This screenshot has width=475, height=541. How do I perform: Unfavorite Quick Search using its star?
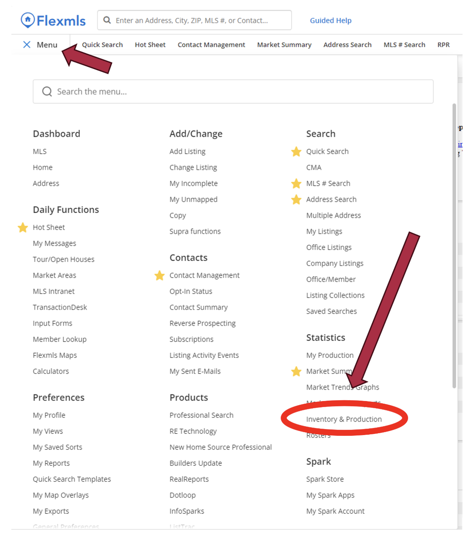coord(296,152)
